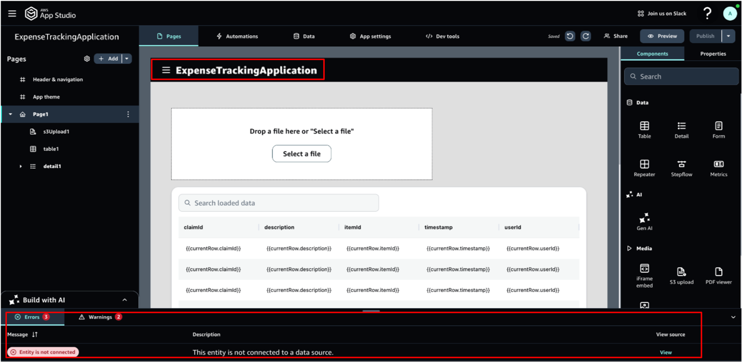Screen dimensions: 742x362
Task: Open the Page1 three-dot menu
Action: (x=128, y=114)
